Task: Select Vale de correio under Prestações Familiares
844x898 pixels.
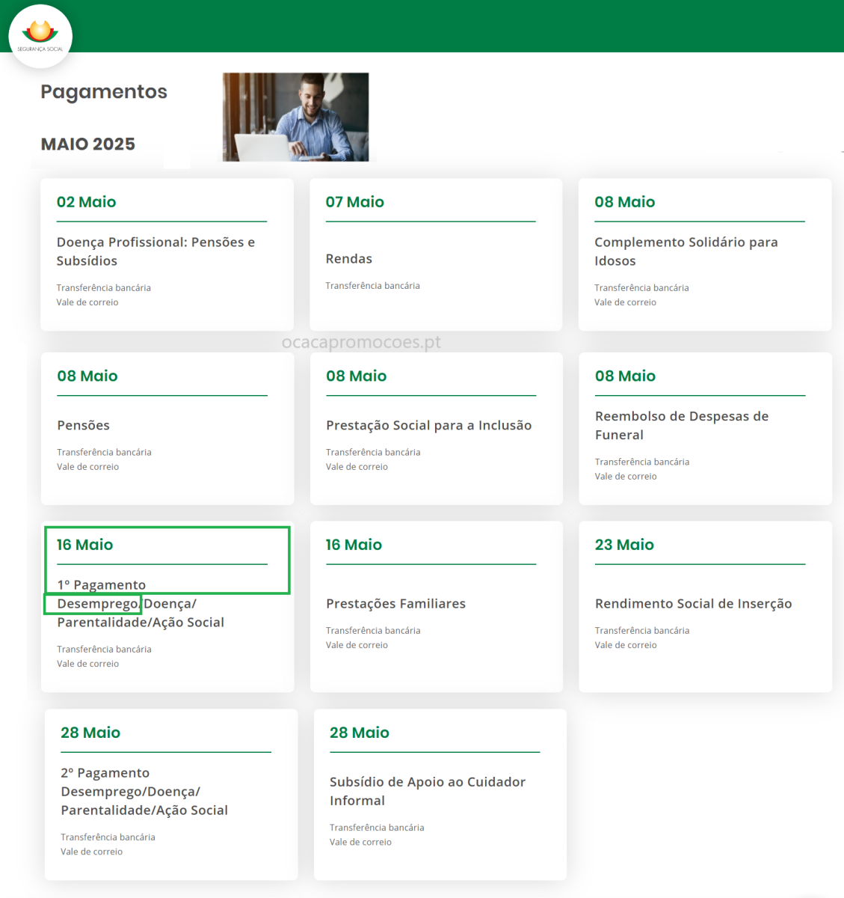Action: click(x=357, y=645)
